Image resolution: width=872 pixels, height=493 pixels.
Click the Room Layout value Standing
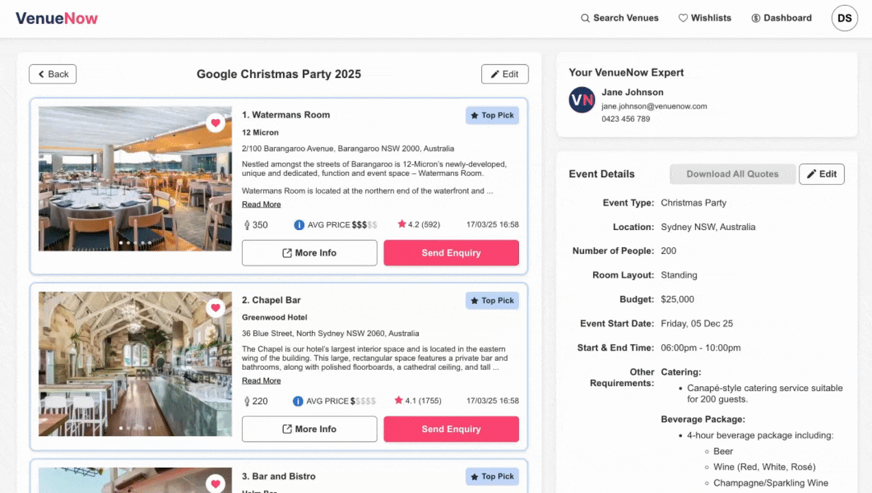pos(679,275)
